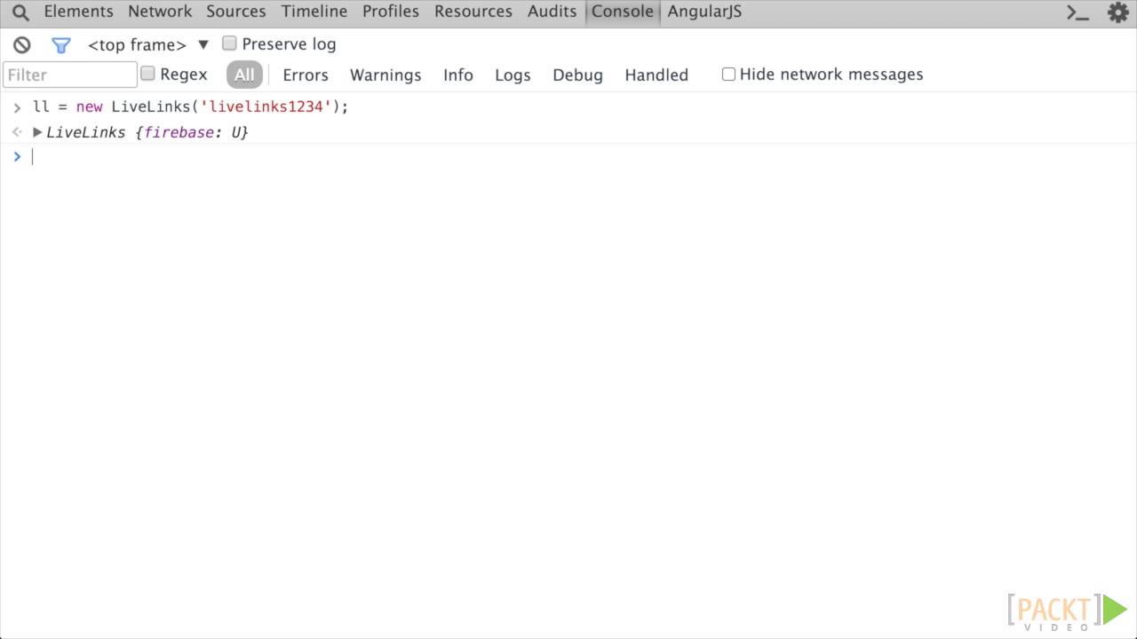
Task: Focus the console prompt input line
Action: point(568,157)
